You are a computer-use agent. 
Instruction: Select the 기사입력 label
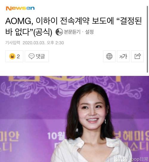pos(13,43)
